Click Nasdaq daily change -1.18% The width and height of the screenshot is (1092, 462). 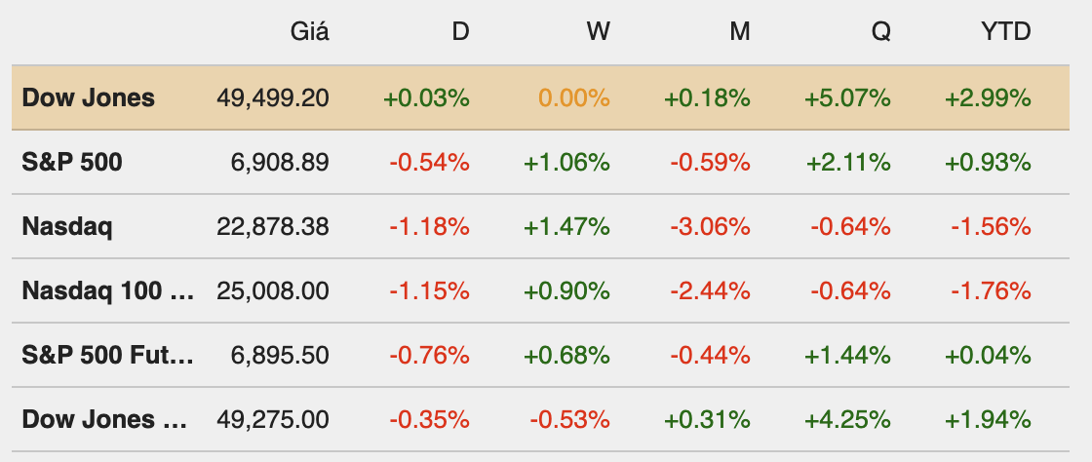point(429,226)
